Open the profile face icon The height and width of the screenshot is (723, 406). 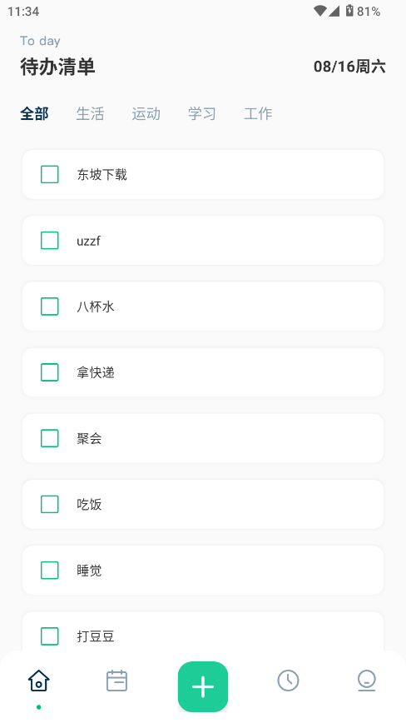[367, 681]
